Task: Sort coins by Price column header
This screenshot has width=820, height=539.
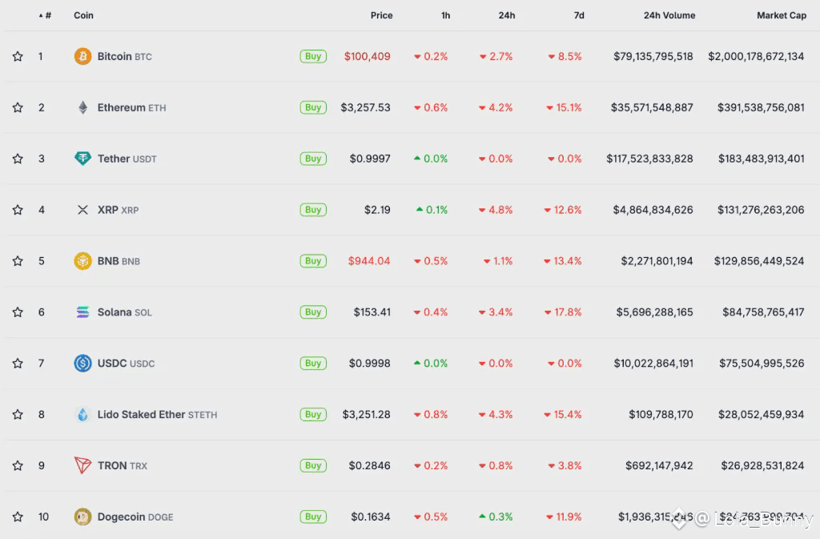Action: click(x=381, y=15)
